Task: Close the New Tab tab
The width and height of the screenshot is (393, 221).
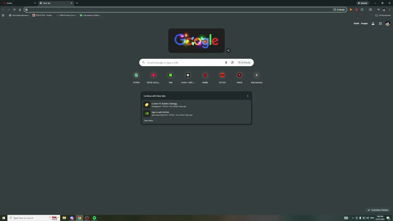Action: 72,3
